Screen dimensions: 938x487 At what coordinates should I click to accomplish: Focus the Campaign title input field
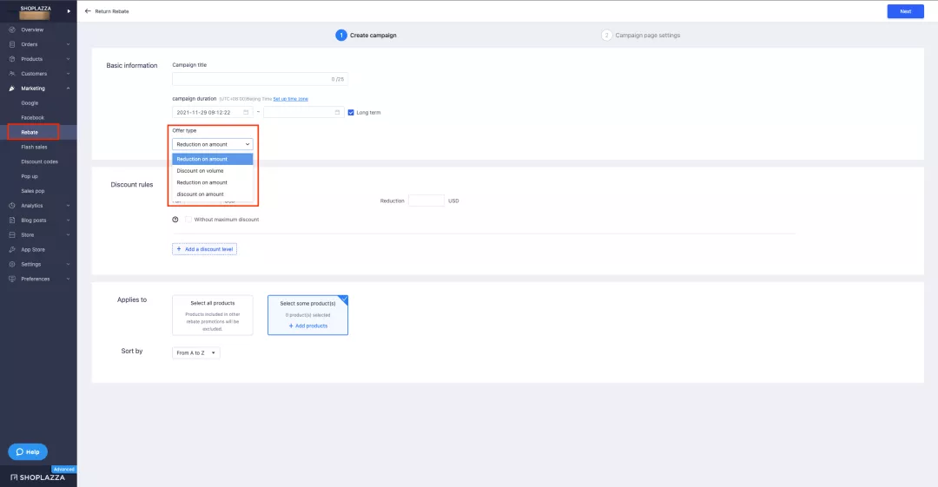click(260, 79)
